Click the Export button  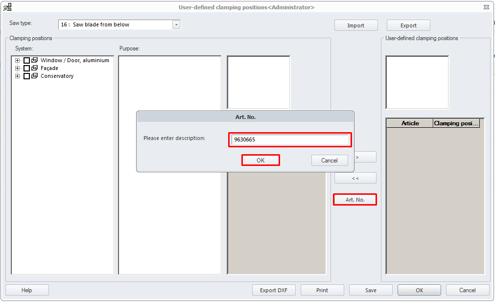pyautogui.click(x=408, y=25)
